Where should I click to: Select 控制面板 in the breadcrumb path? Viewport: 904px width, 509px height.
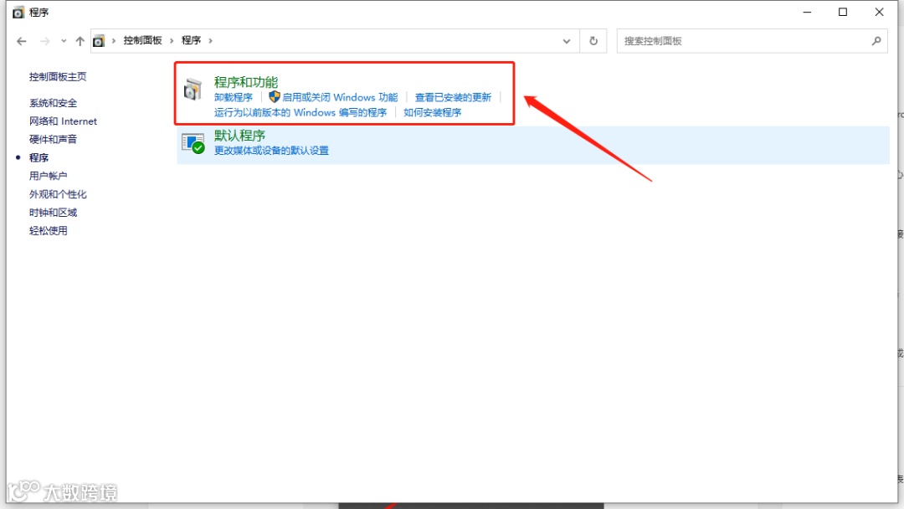(x=142, y=40)
